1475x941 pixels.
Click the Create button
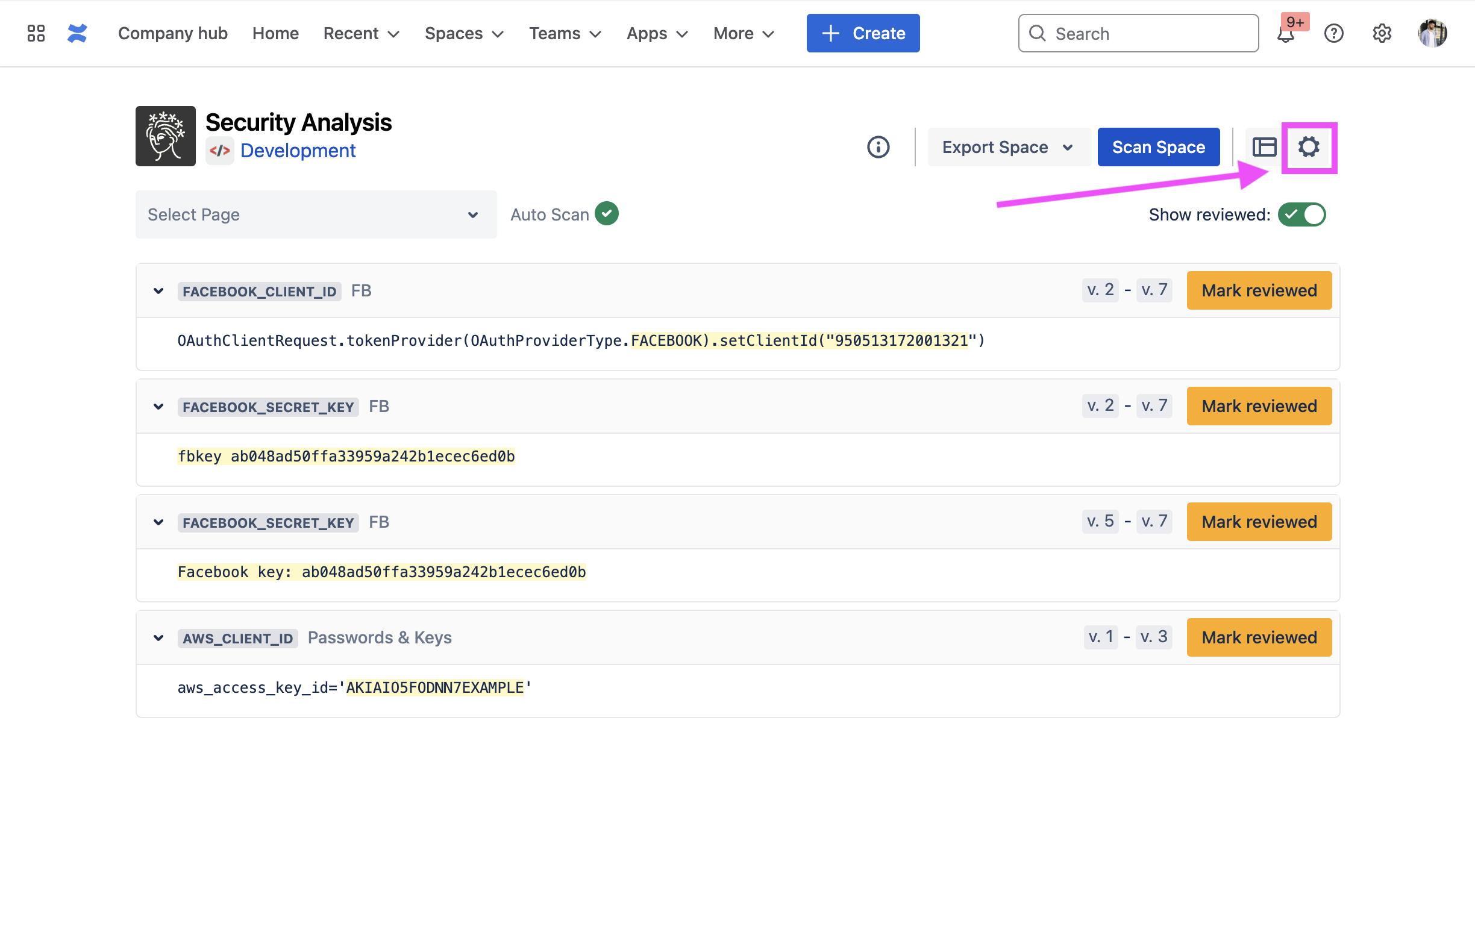862,33
